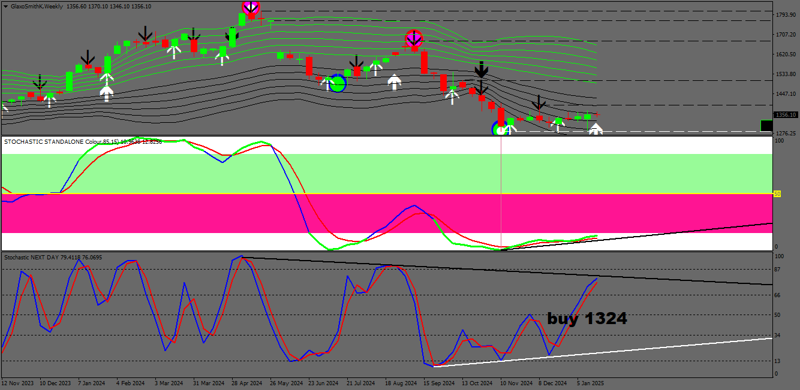Image resolution: width=800 pixels, height=390 pixels.
Task: Click the 66 level label in NEXT DAY panel
Action: coord(778,295)
